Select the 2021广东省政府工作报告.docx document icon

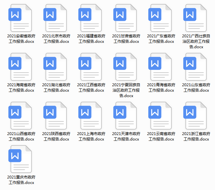(161, 18)
